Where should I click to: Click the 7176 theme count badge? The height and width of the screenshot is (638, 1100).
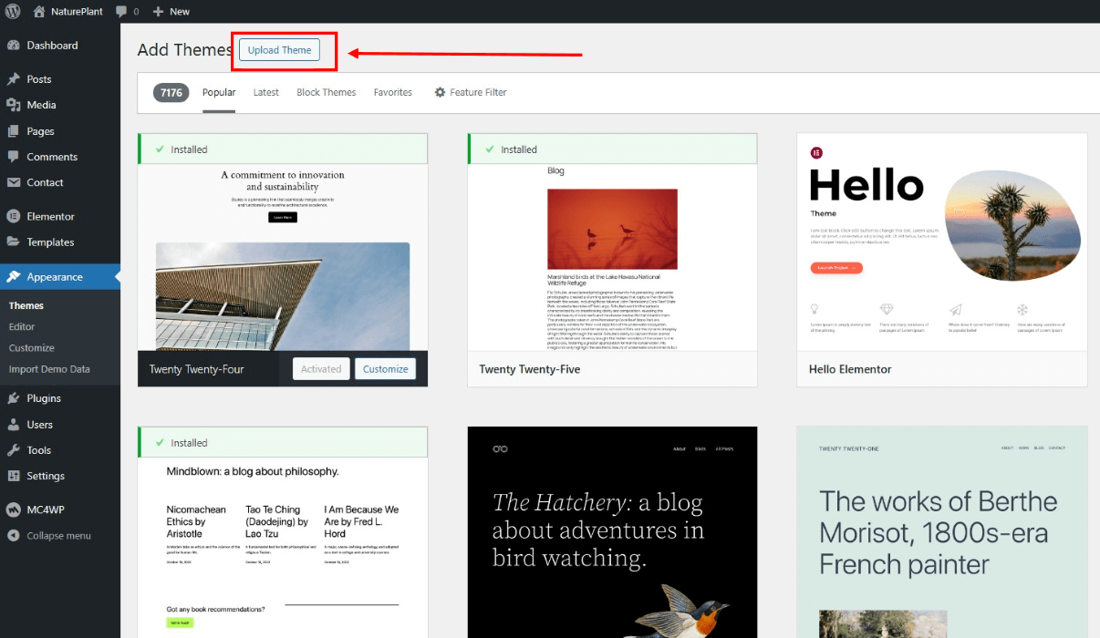click(171, 92)
